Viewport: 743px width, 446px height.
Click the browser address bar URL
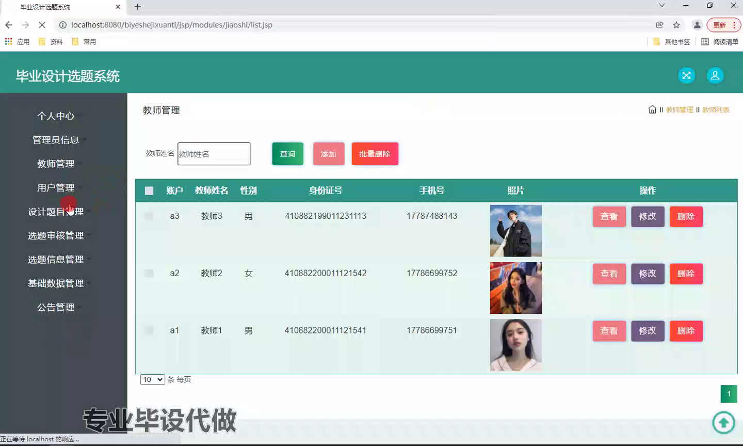coord(172,25)
